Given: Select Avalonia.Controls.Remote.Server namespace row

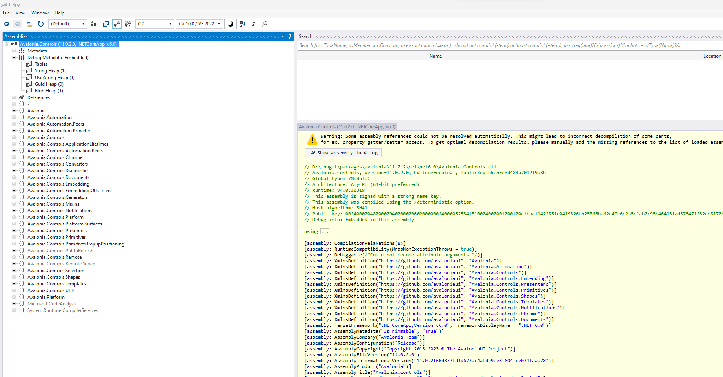Looking at the screenshot, I should [x=61, y=264].
